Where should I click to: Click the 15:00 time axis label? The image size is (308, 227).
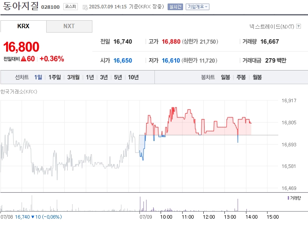tap(273, 217)
